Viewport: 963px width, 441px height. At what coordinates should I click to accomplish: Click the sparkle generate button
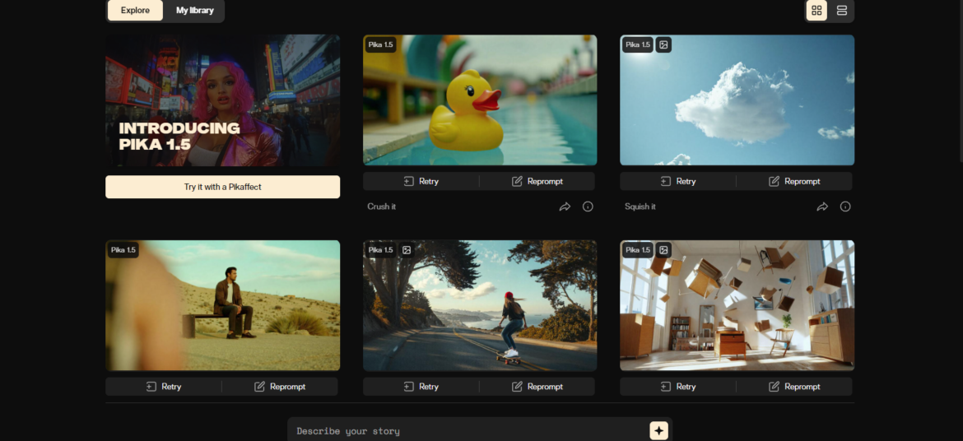pos(659,430)
